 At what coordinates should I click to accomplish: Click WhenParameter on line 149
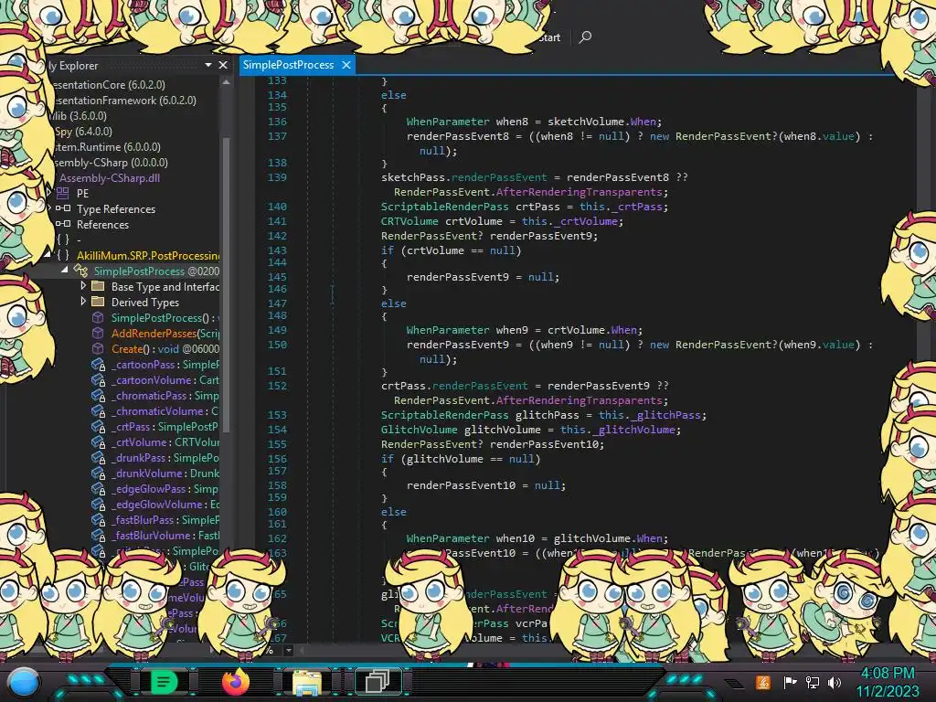[448, 329]
